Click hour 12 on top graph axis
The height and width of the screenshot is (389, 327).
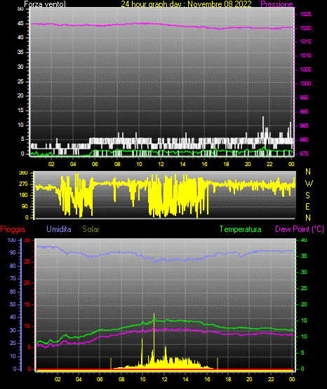pos(161,164)
